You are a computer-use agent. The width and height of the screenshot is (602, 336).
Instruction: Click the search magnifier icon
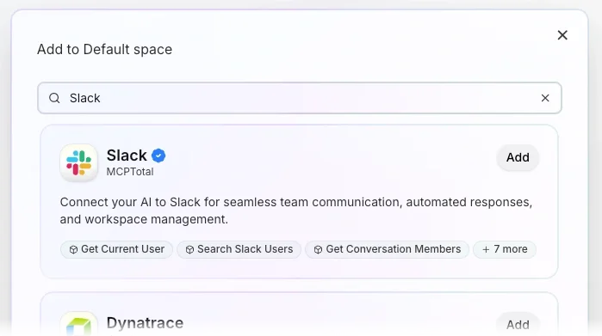click(x=54, y=98)
